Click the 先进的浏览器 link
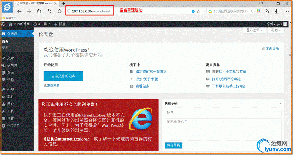 pyautogui.click(x=129, y=139)
